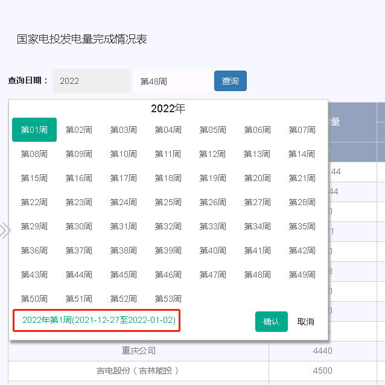The width and height of the screenshot is (385, 385).
Task: Click week 第40周
Action: click(213, 250)
